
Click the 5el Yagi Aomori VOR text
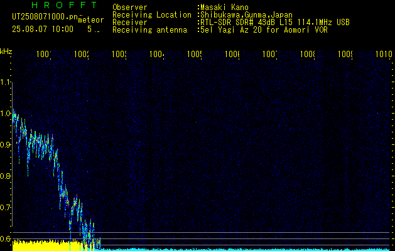(x=262, y=30)
